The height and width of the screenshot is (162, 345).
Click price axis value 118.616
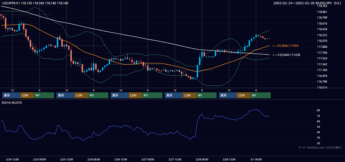[322, 23]
